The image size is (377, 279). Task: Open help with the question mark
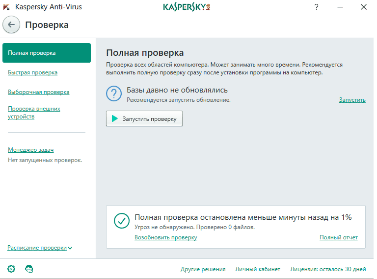coord(317,7)
